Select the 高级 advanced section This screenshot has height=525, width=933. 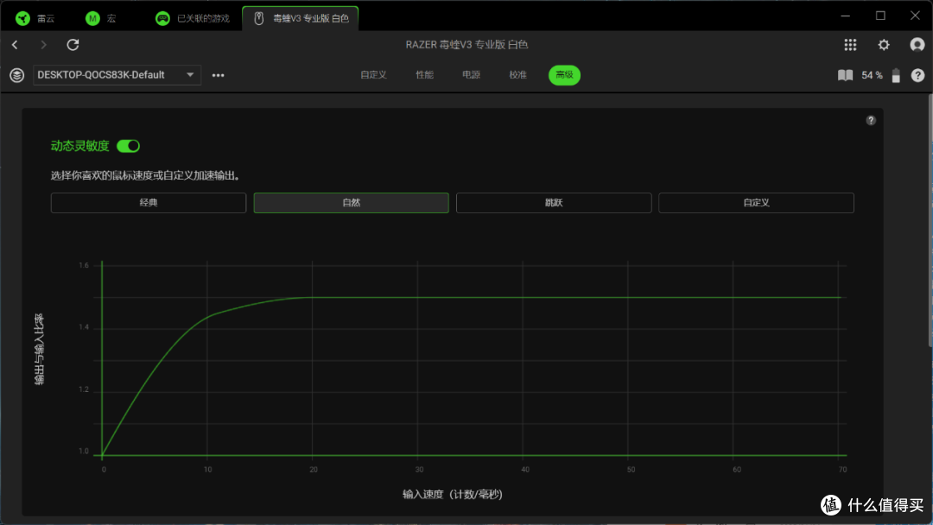click(564, 75)
